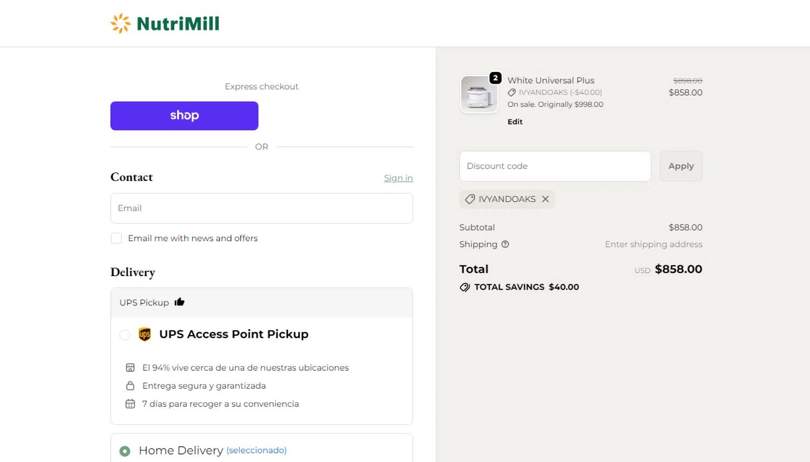Select UPS Access Point Pickup radio option
The width and height of the screenshot is (810, 462).
(x=125, y=335)
